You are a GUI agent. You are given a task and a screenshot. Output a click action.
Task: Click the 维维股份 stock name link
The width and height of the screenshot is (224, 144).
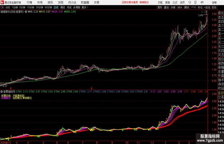144,2
